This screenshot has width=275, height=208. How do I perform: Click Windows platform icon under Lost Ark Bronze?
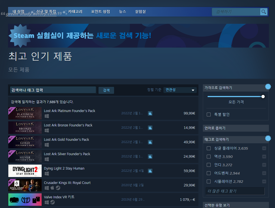tap(47, 130)
